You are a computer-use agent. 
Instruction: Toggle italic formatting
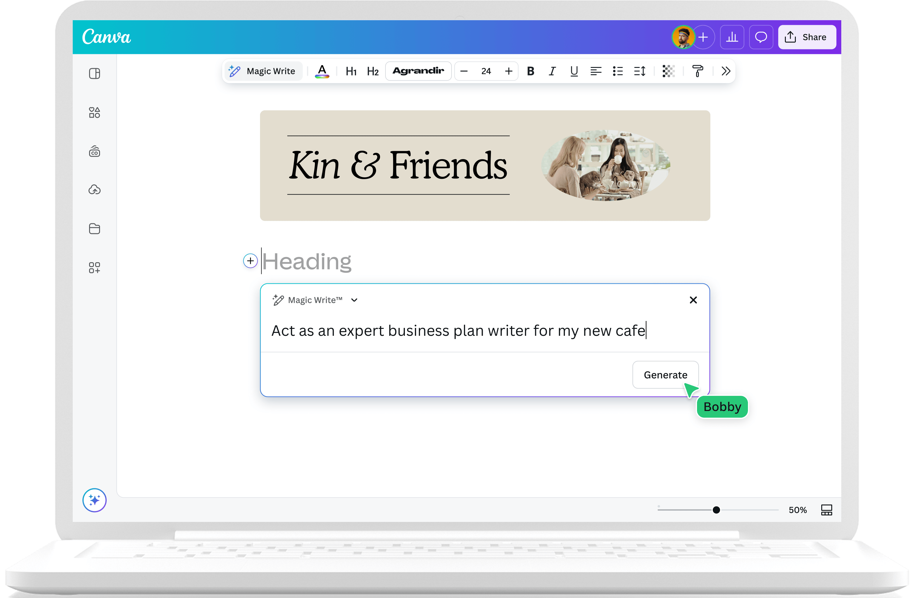pos(552,71)
